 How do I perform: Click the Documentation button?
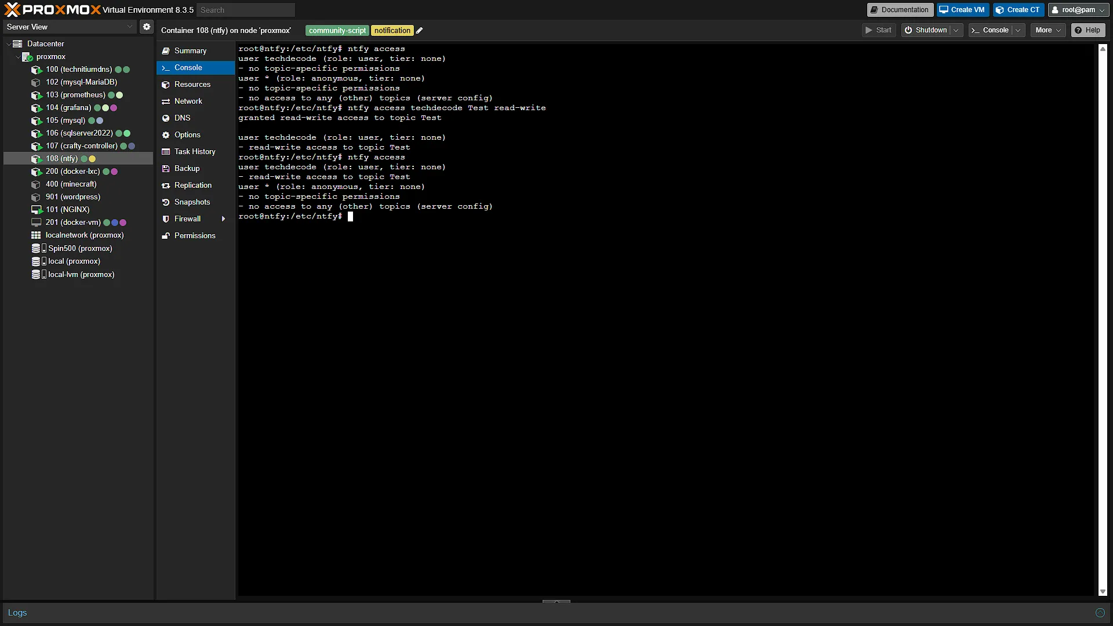[900, 10]
